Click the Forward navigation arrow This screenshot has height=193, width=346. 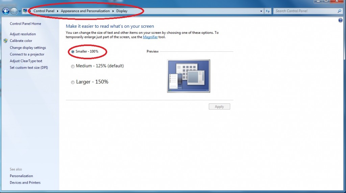[x=14, y=11]
